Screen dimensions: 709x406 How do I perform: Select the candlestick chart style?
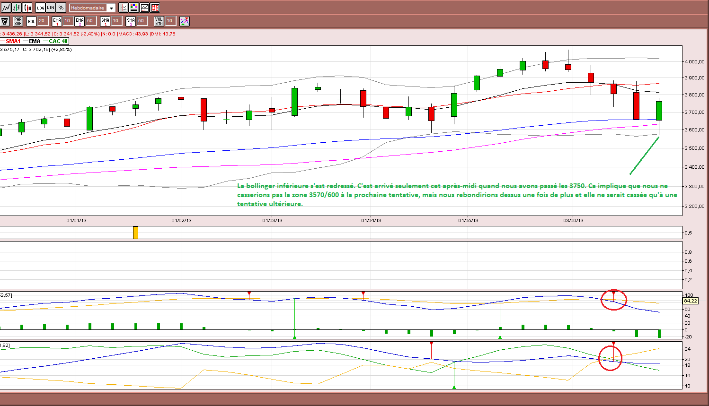[27, 8]
